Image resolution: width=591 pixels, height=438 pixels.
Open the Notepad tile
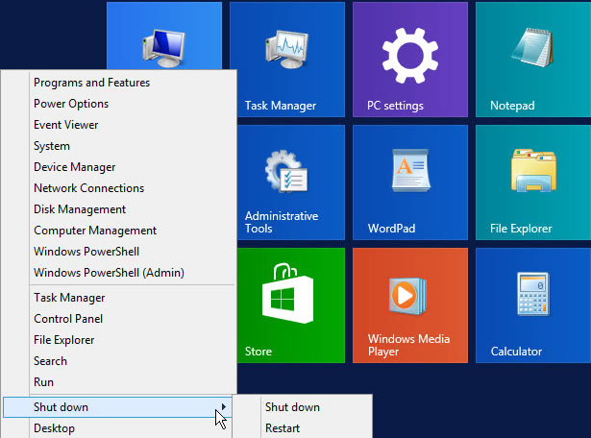pos(533,60)
